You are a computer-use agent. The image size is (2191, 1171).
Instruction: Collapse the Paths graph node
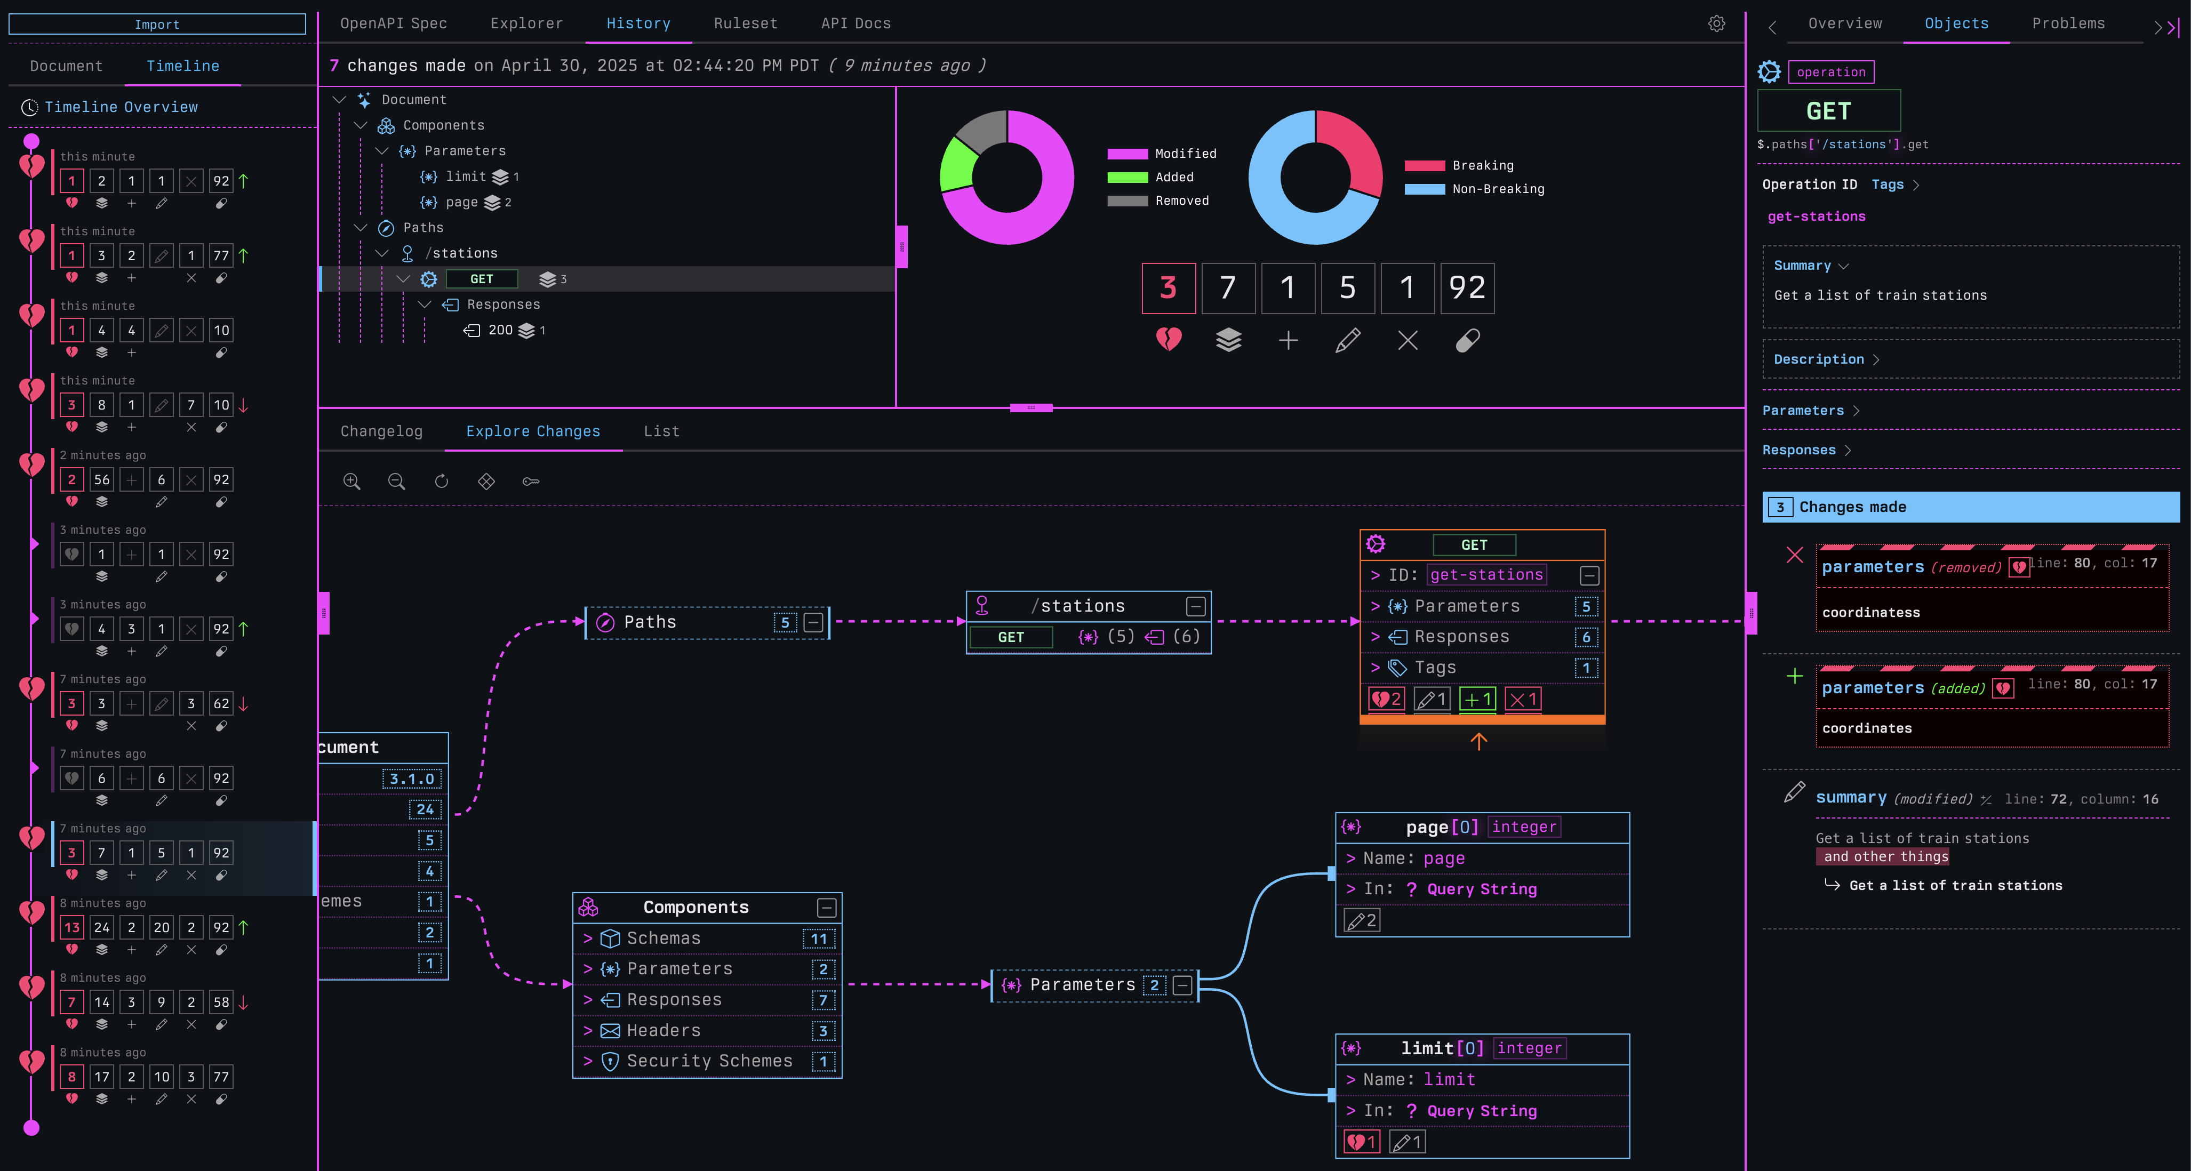point(813,622)
